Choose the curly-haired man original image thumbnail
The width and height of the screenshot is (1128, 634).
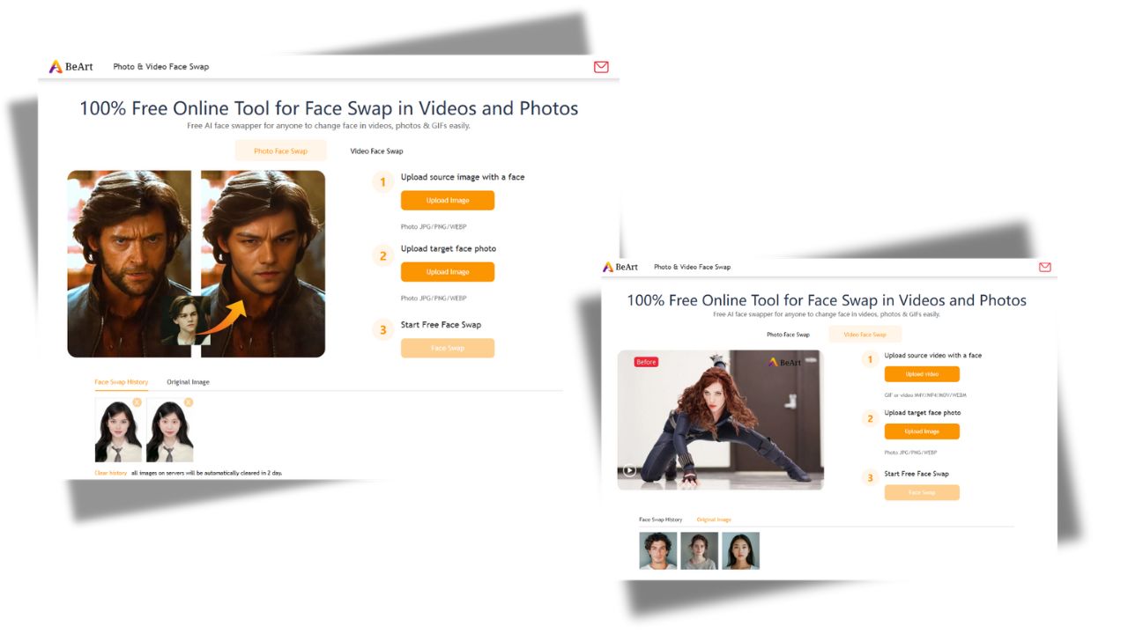658,550
